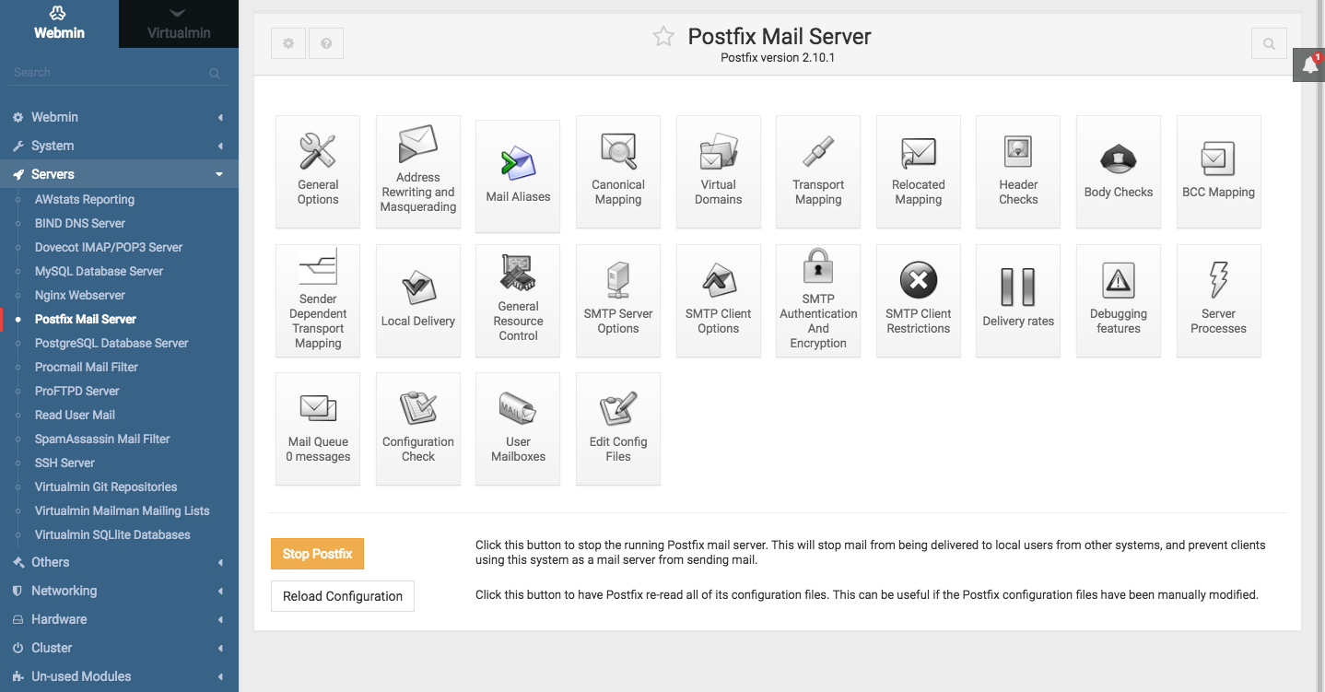Open SMTP Server Options
The height and width of the screenshot is (692, 1325).
point(618,300)
